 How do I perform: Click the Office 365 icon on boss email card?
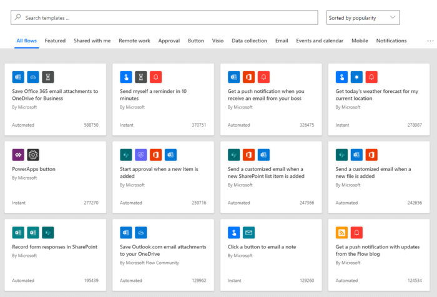coord(249,77)
